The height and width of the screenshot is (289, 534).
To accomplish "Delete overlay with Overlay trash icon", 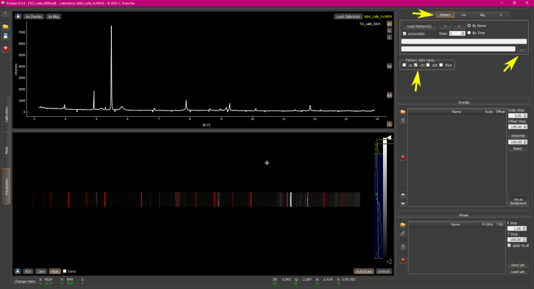I will [402, 120].
